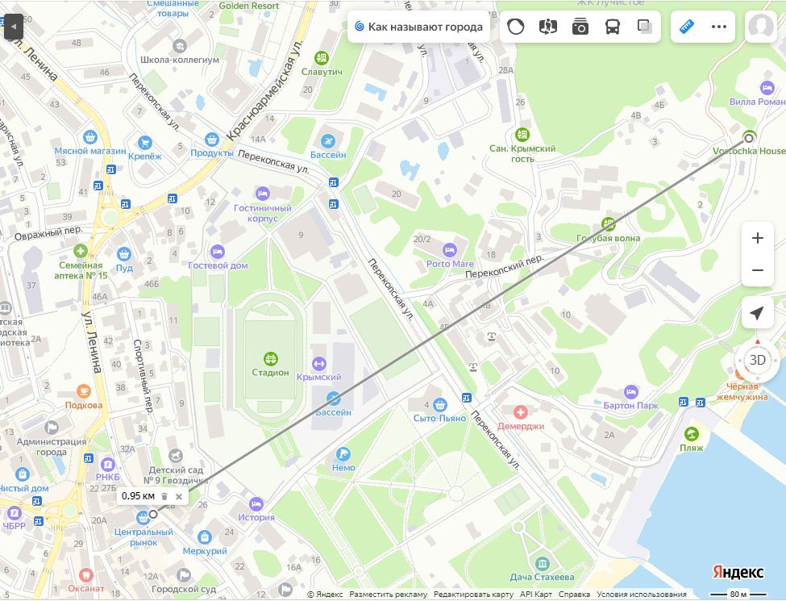This screenshot has height=601, width=786.
Task: Zoom in with the plus button
Action: click(757, 239)
